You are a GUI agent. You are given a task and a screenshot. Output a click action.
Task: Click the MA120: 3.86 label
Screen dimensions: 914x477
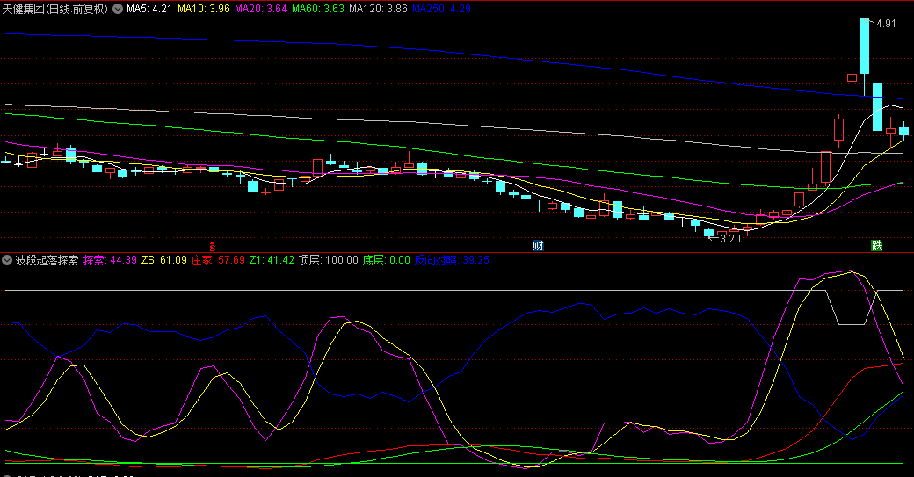378,9
